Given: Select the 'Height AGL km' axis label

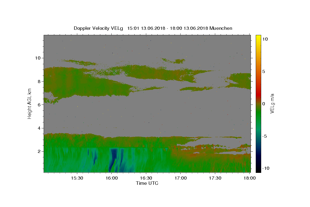Looking at the screenshot, I should click(x=29, y=103).
